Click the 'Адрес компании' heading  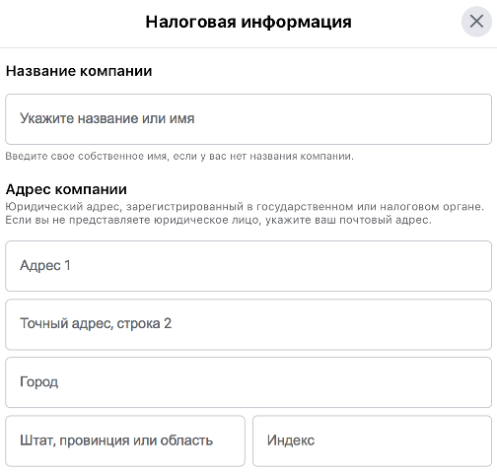(66, 189)
